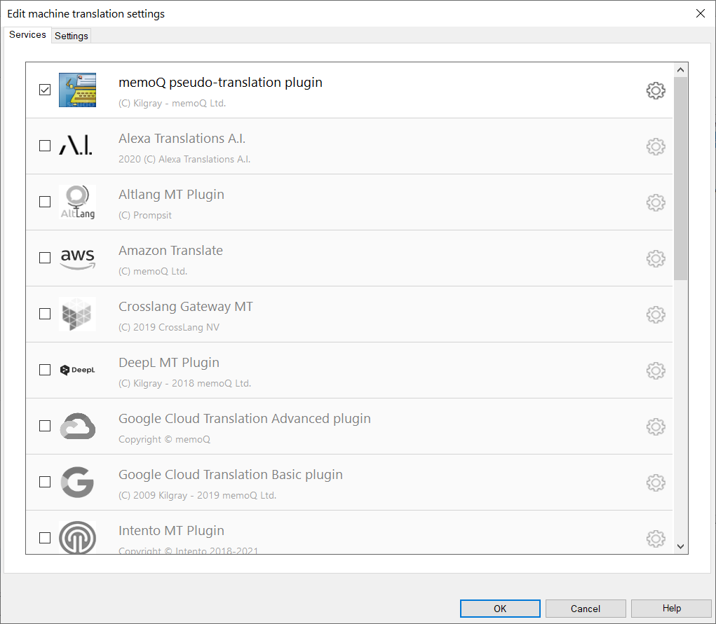This screenshot has width=716, height=624.
Task: Open gear for Google Cloud Translation Basic plugin
Action: click(x=656, y=483)
